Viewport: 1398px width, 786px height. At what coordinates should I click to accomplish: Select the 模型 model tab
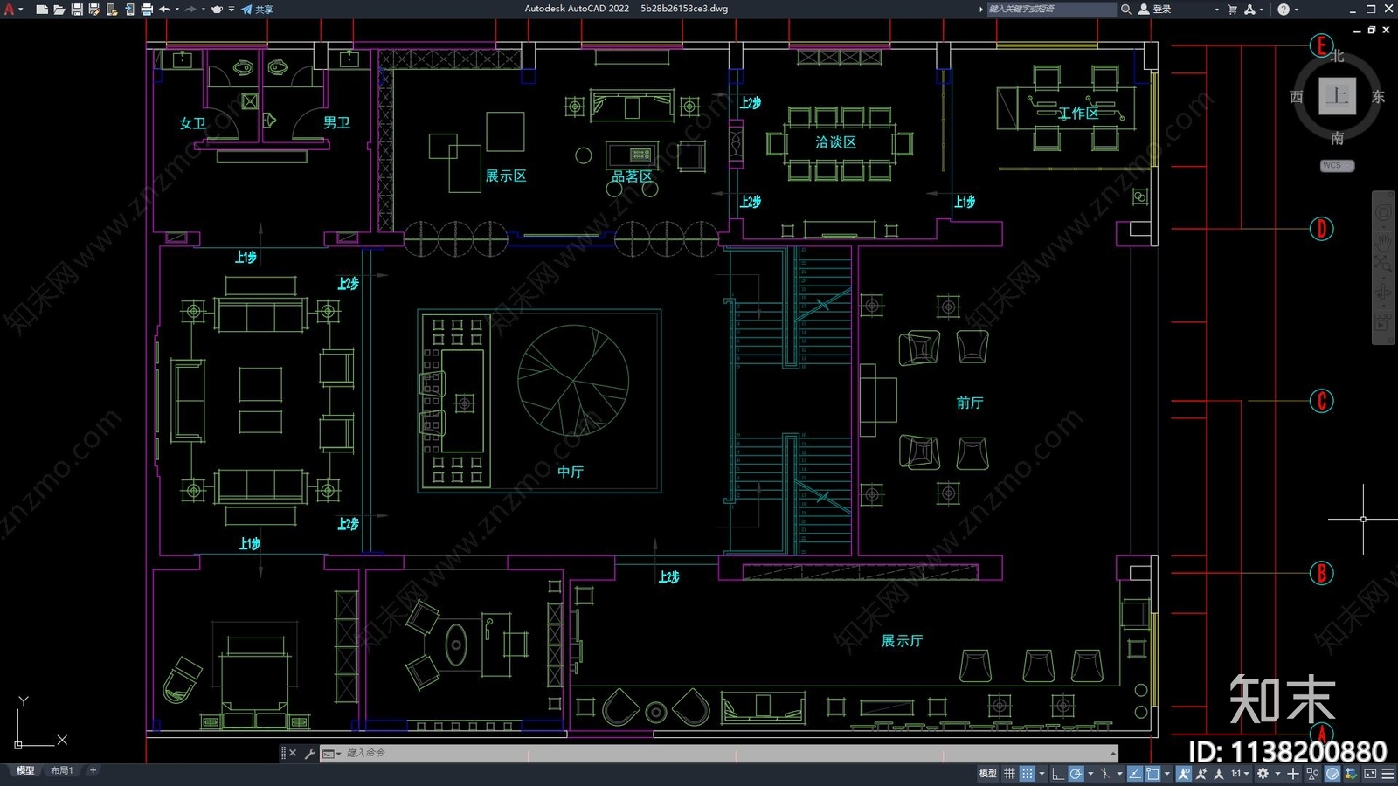pyautogui.click(x=25, y=770)
